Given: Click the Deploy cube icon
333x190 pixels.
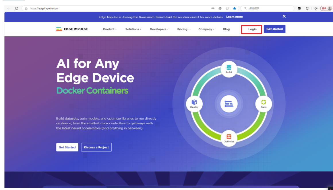Looking at the screenshot, I should (194, 104).
